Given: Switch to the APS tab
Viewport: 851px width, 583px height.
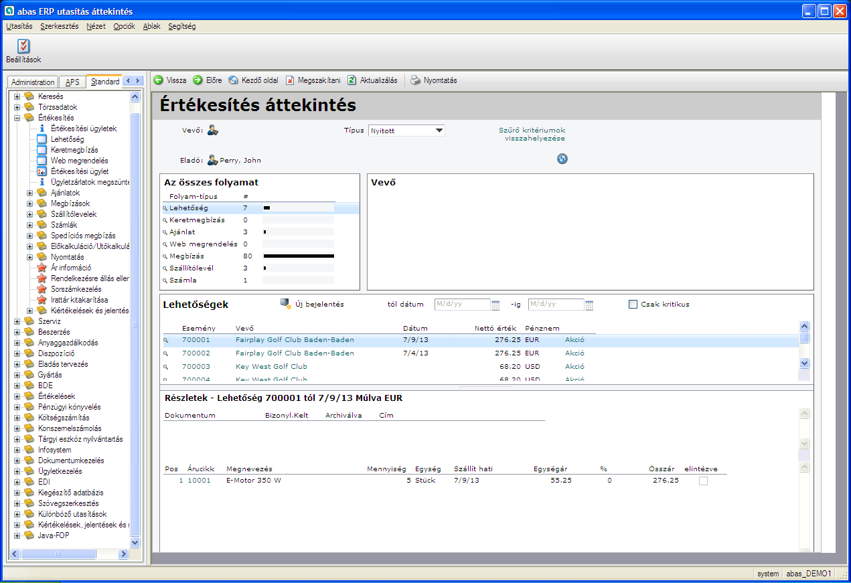Looking at the screenshot, I should [x=72, y=82].
